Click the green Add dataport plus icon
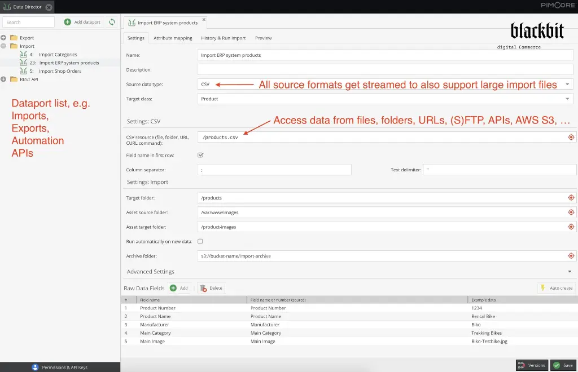This screenshot has height=372, width=578. click(x=68, y=22)
